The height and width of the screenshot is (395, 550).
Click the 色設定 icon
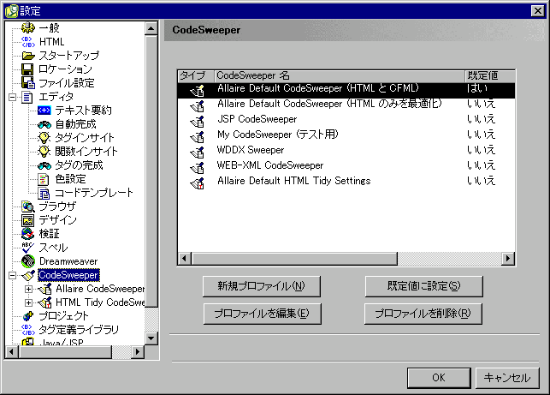(44, 179)
